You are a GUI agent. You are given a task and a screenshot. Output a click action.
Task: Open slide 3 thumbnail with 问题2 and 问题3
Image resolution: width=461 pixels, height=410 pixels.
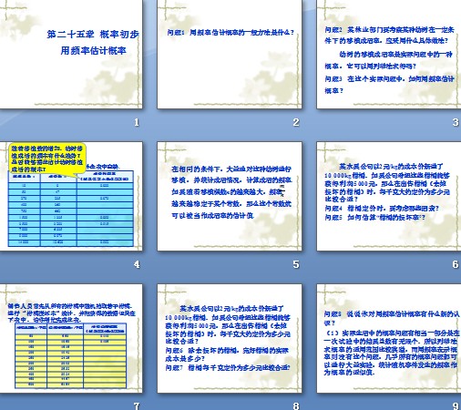(x=389, y=54)
